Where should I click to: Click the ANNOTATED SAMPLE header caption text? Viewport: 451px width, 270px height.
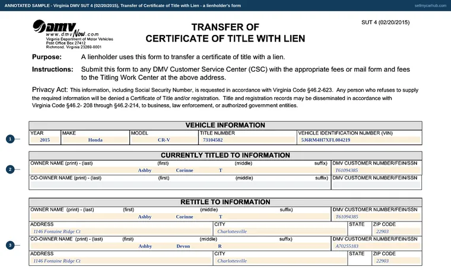[123, 5]
